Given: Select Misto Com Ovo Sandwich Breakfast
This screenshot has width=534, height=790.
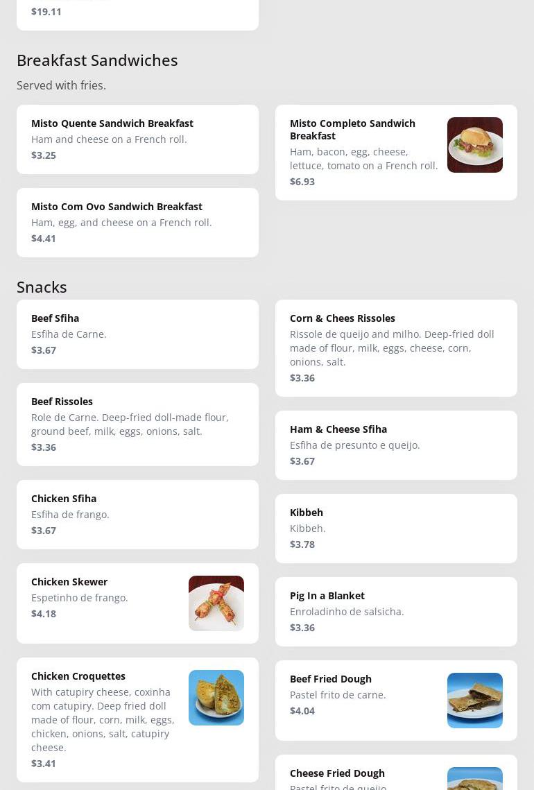Looking at the screenshot, I should click(x=137, y=222).
